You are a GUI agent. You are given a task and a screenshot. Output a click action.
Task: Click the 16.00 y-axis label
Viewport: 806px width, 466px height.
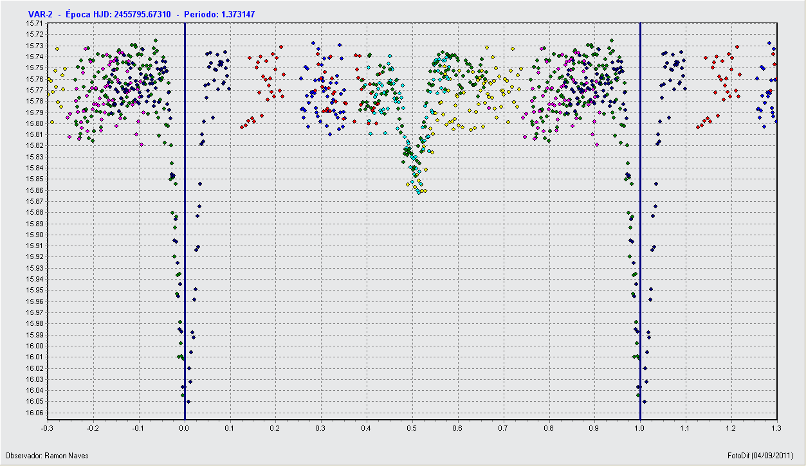pyautogui.click(x=35, y=346)
